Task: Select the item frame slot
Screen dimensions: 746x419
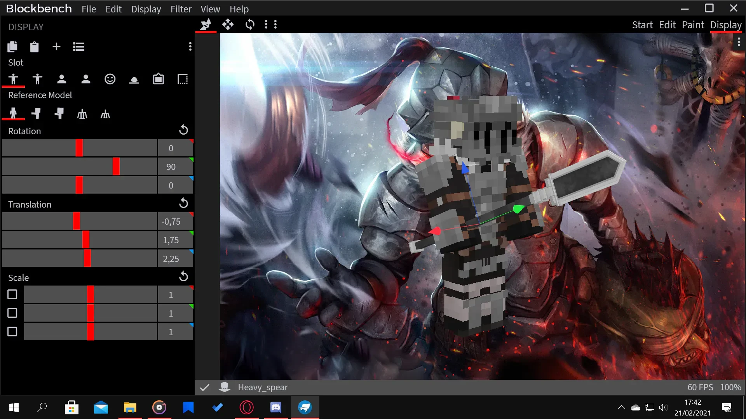Action: pos(158,79)
